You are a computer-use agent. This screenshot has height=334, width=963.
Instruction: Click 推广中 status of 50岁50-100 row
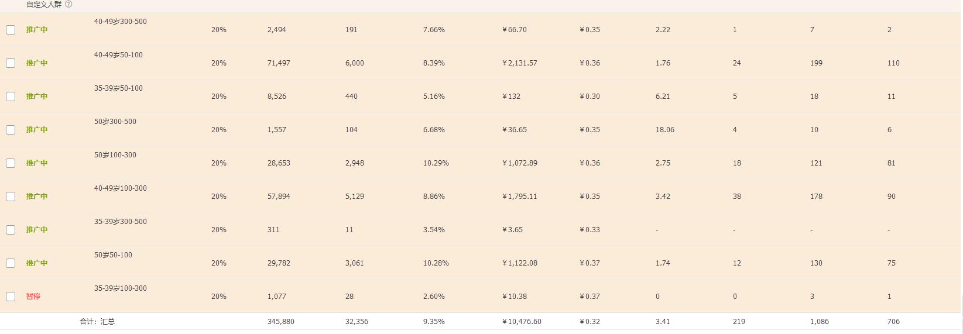[x=37, y=263]
